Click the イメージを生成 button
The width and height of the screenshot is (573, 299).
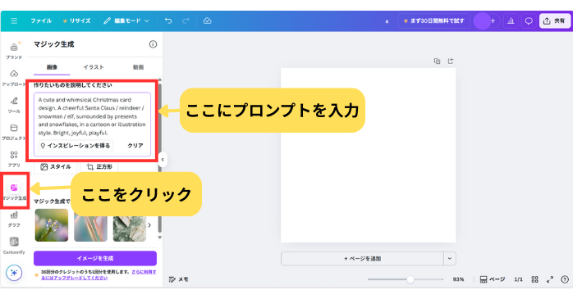95,258
